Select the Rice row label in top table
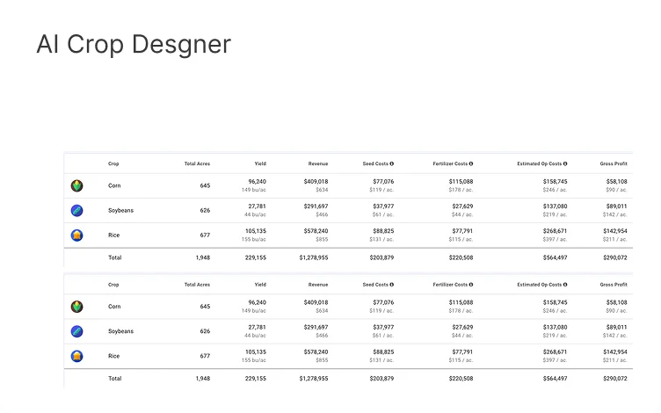The height and width of the screenshot is (413, 661). [113, 235]
